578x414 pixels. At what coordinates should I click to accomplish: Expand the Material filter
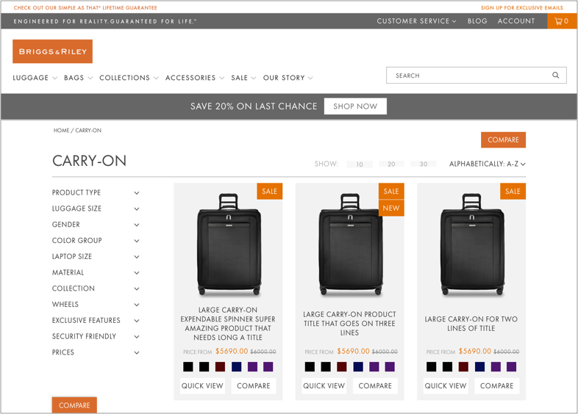pos(96,272)
